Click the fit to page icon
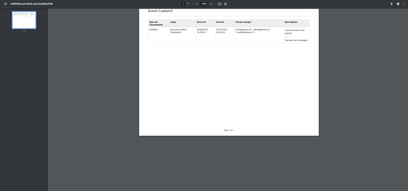Image resolution: width=408 pixels, height=191 pixels. 220,4
